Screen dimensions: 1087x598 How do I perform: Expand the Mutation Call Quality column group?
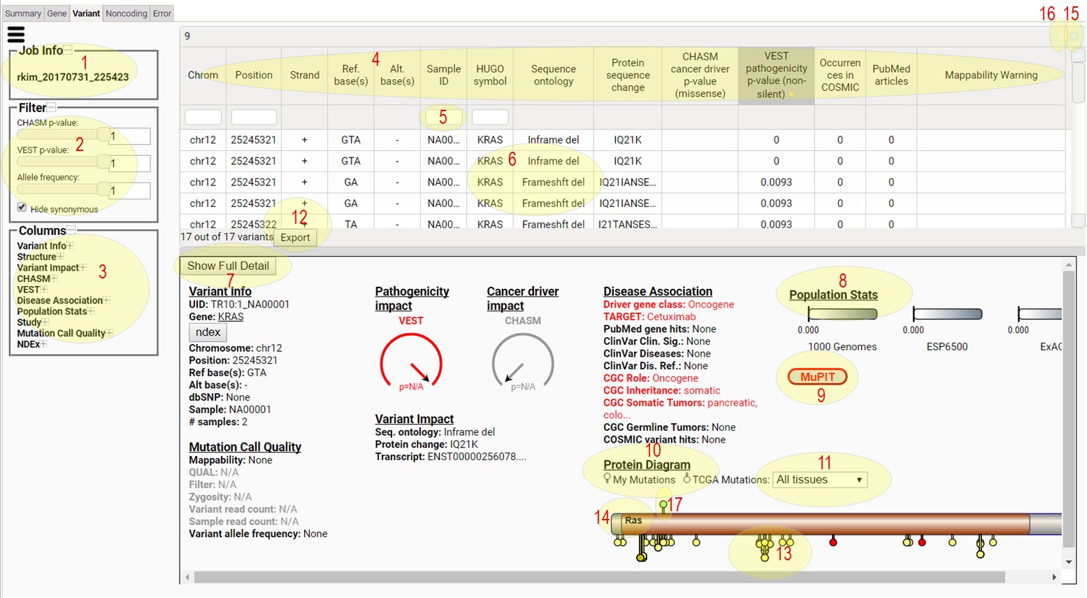click(110, 333)
